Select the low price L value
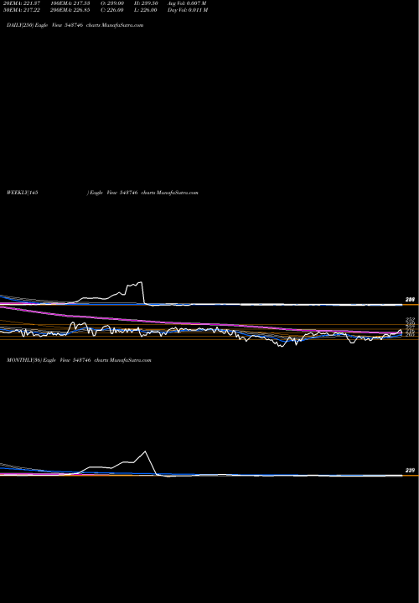 coord(144,10)
